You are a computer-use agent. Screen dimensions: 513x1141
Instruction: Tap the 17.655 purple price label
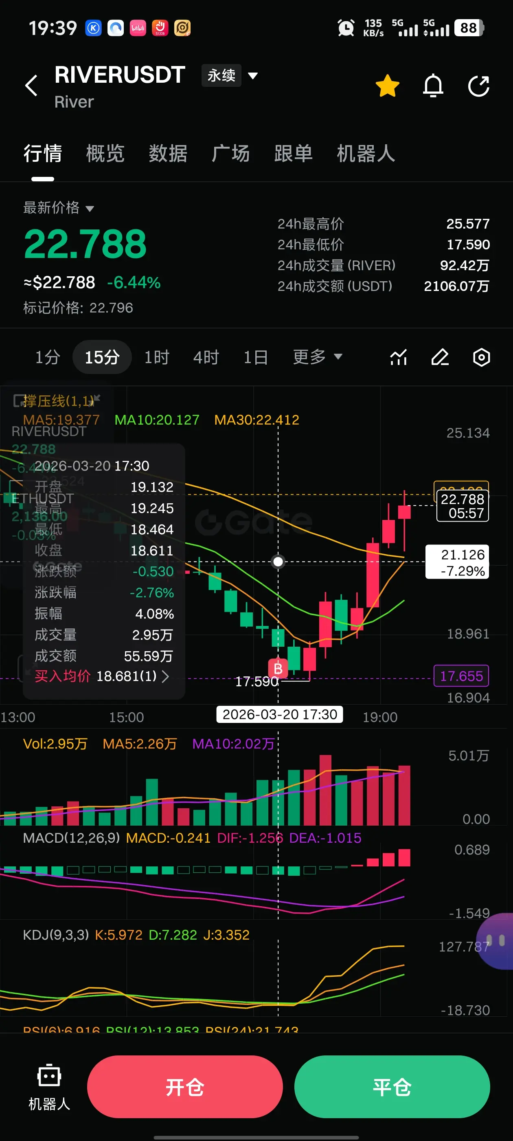tap(461, 676)
